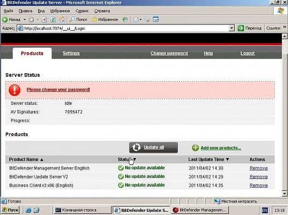Click the Print toolbar icon
Viewport: 288px width, 215px height.
pos(147,19)
